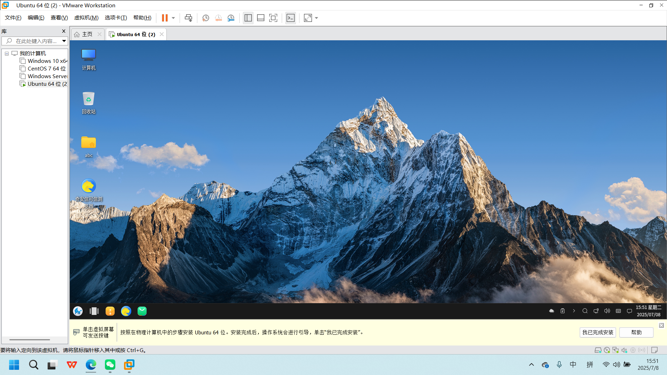Open the library search dropdown arrow
This screenshot has height=375, width=667.
[x=64, y=41]
